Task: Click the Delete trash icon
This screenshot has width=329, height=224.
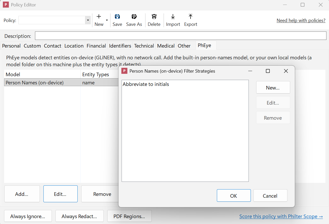Action: pos(154,17)
